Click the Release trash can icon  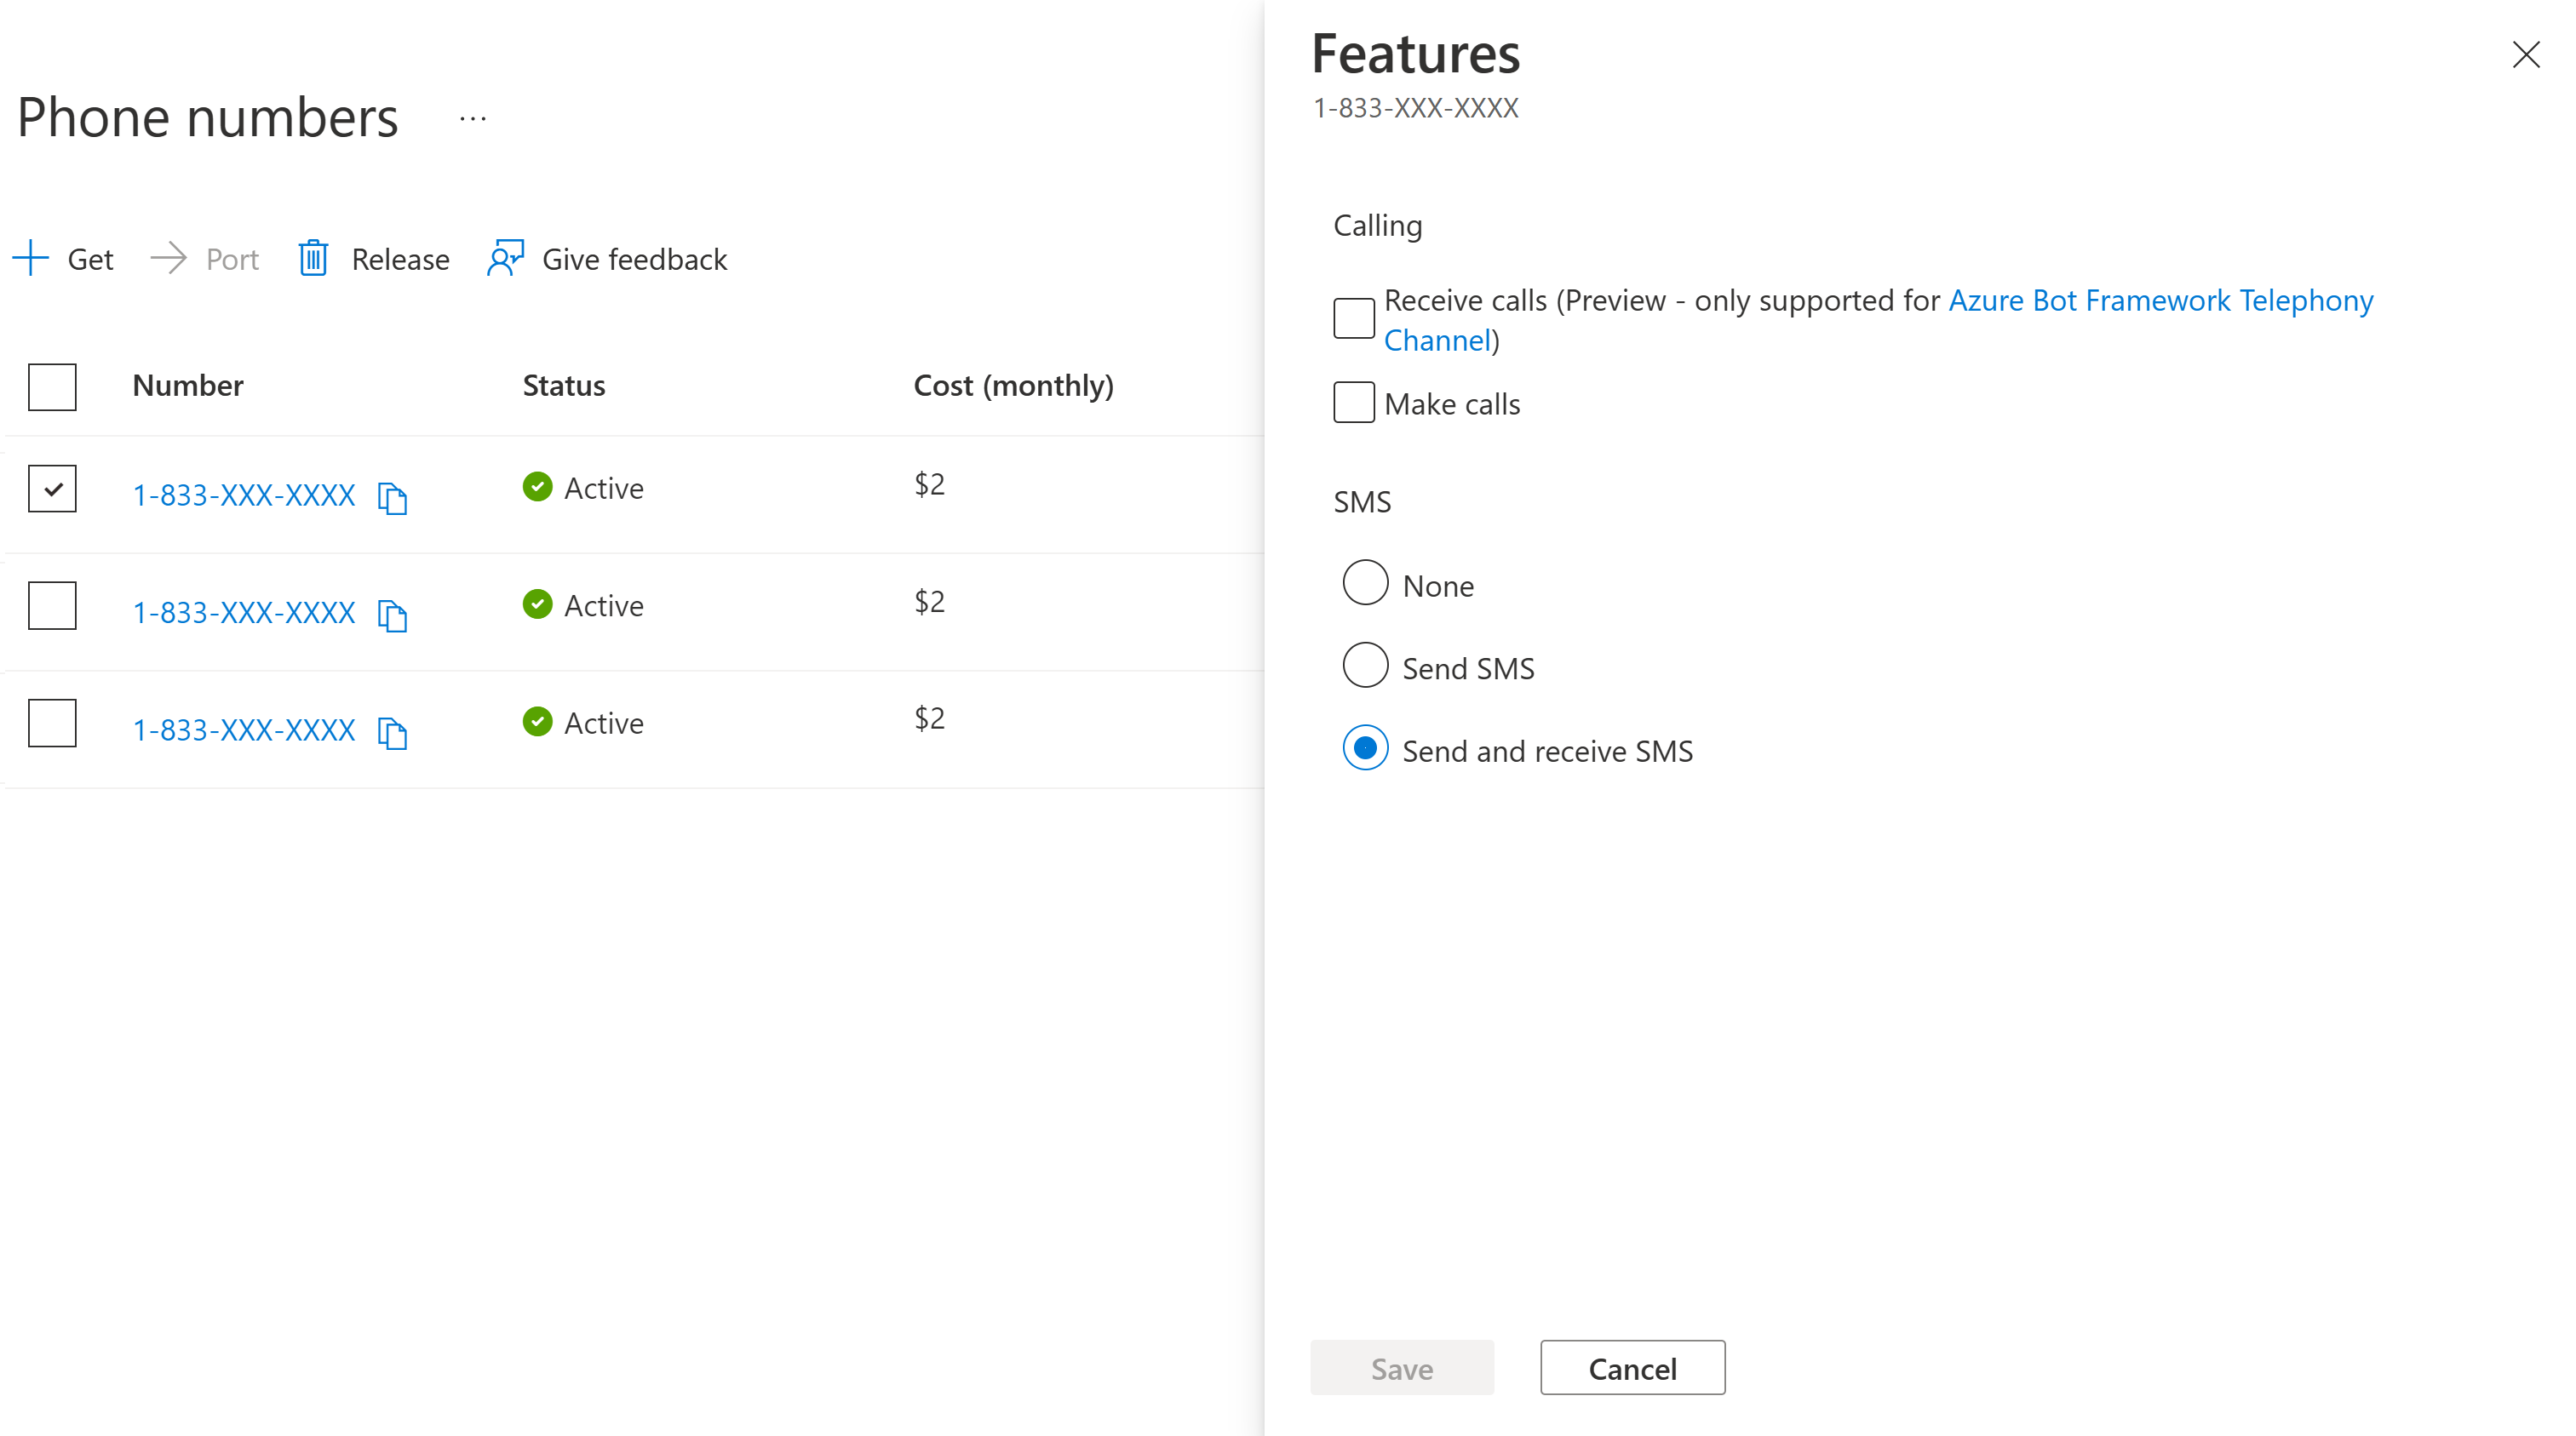pyautogui.click(x=313, y=258)
